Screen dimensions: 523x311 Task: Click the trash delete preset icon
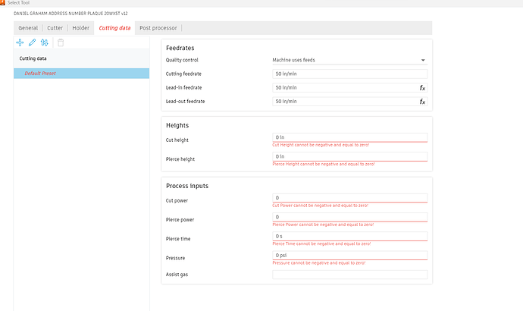pyautogui.click(x=61, y=42)
